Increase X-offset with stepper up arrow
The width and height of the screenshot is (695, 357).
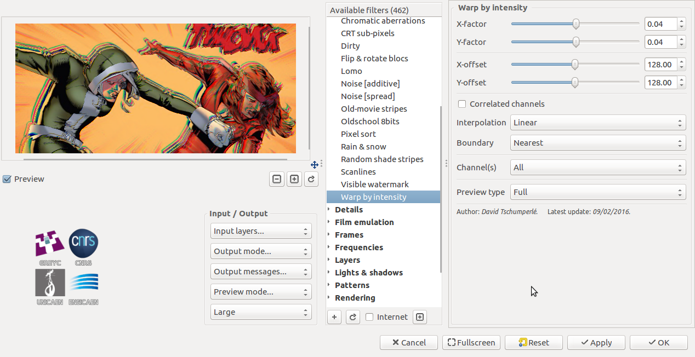[x=681, y=61]
